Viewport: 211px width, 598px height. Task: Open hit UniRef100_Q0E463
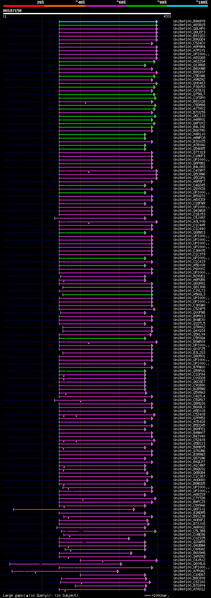pos(189,83)
